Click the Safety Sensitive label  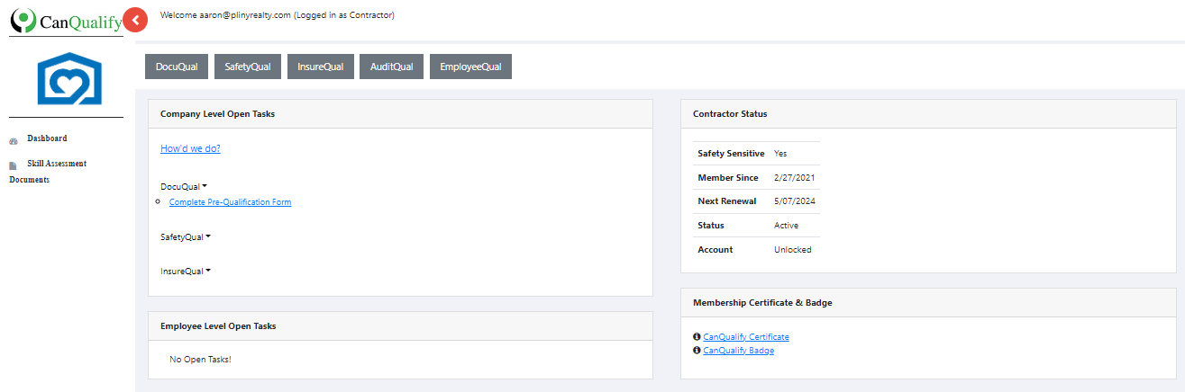[731, 154]
